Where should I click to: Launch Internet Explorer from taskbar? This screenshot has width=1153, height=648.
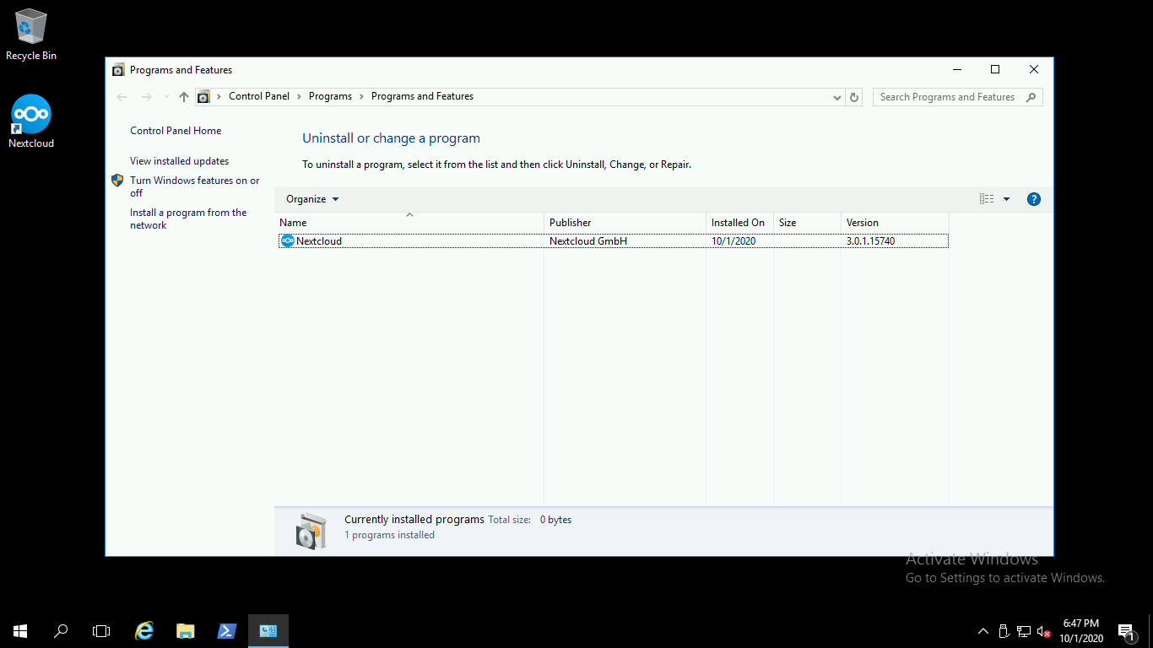click(145, 630)
